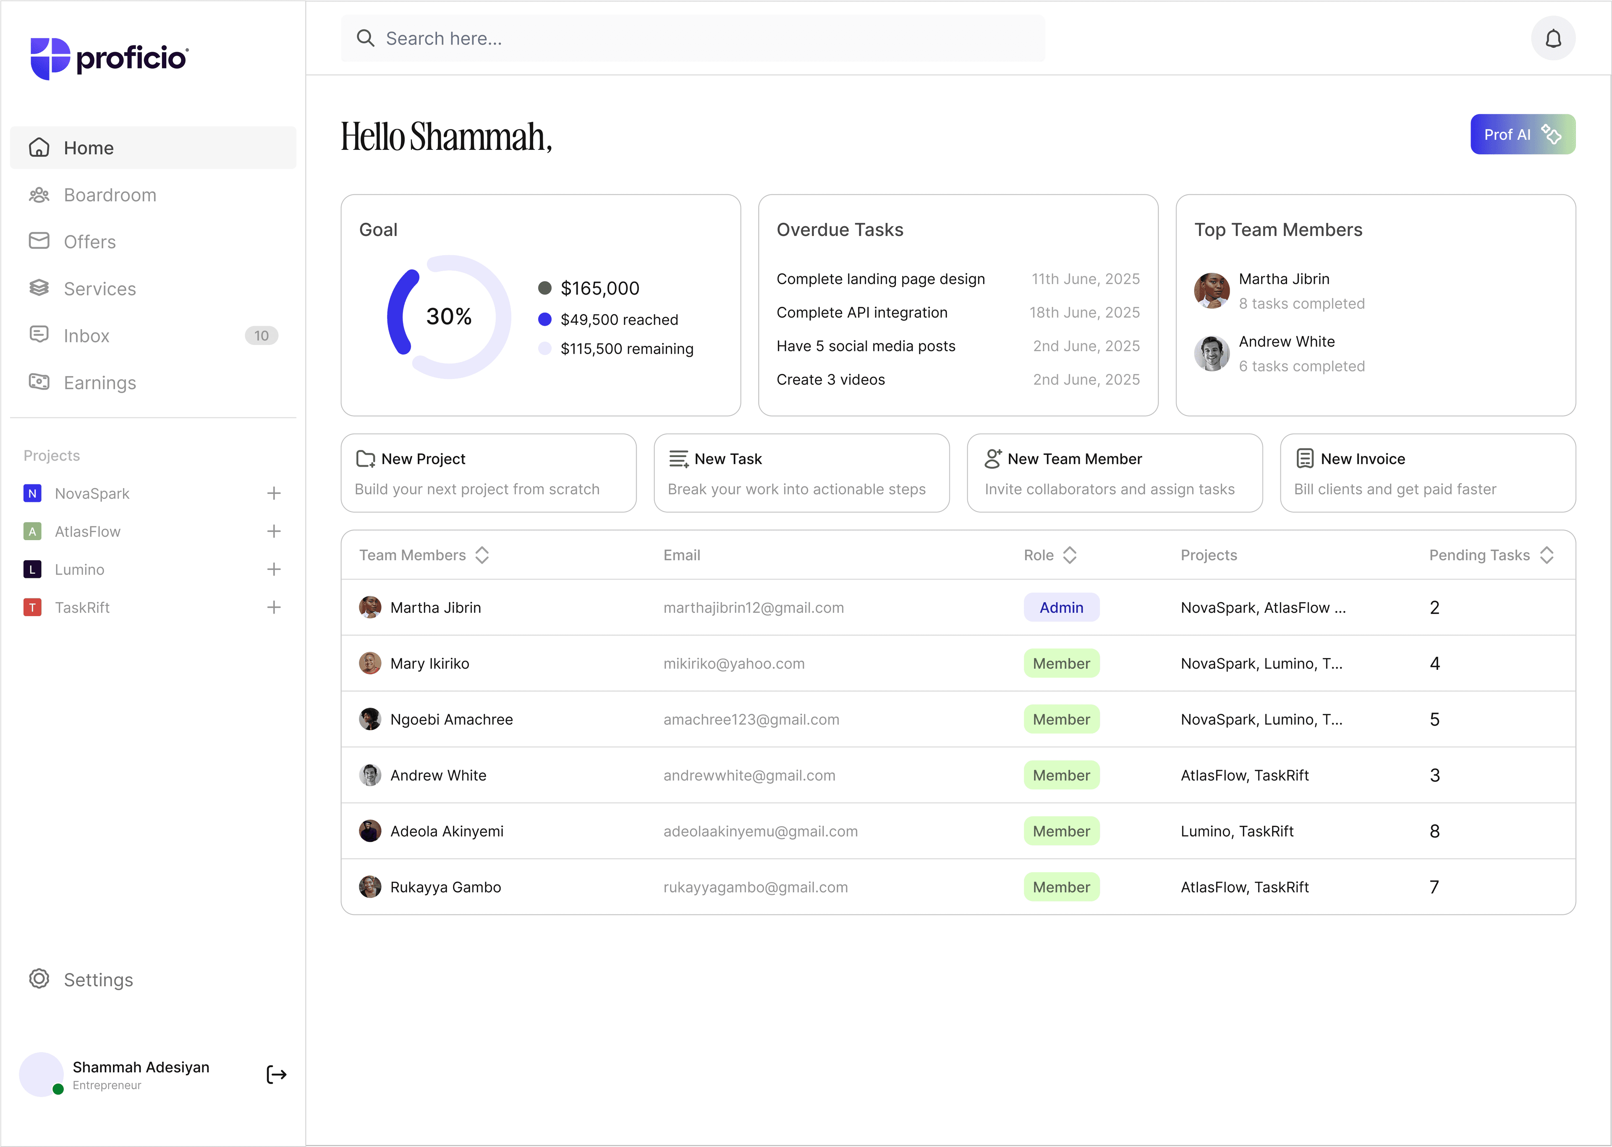This screenshot has height=1147, width=1612.
Task: Click plus icon beside TaskRift
Action: click(x=274, y=607)
